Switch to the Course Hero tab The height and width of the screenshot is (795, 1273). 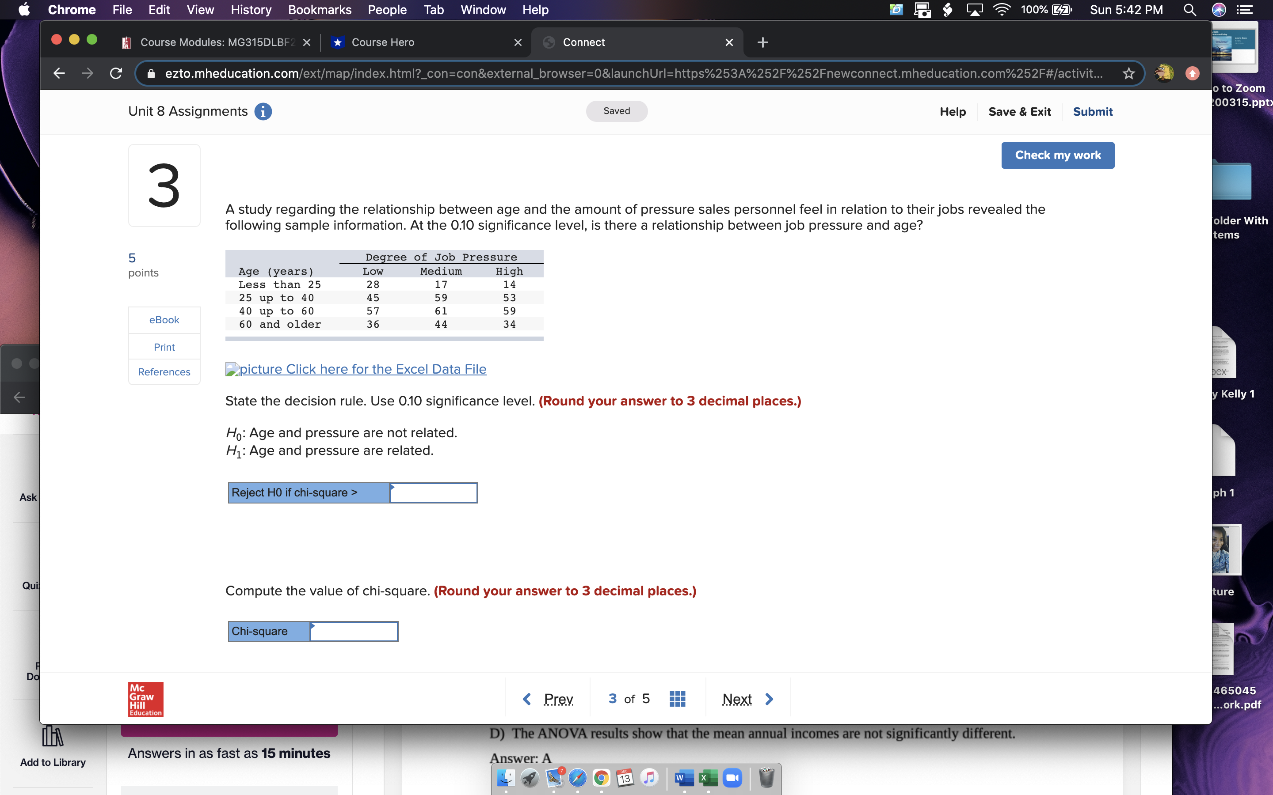384,42
